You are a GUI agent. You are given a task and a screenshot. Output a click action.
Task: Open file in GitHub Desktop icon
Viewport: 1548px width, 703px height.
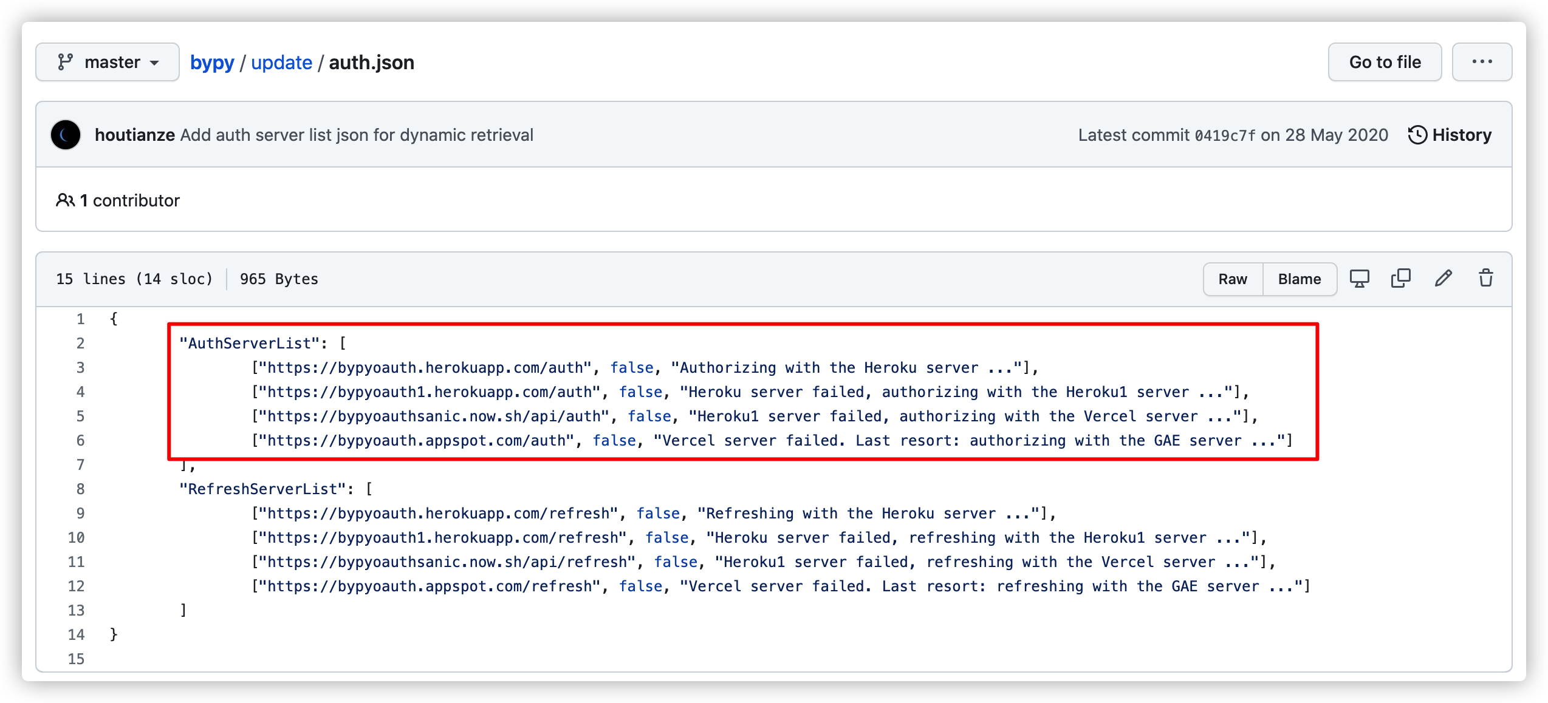pos(1359,279)
